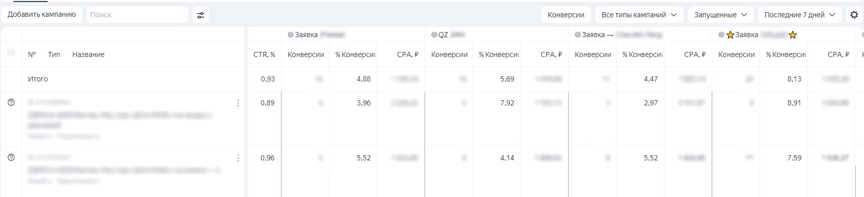The width and height of the screenshot is (864, 197).
Task: Click the Конверсии button
Action: pos(566,15)
